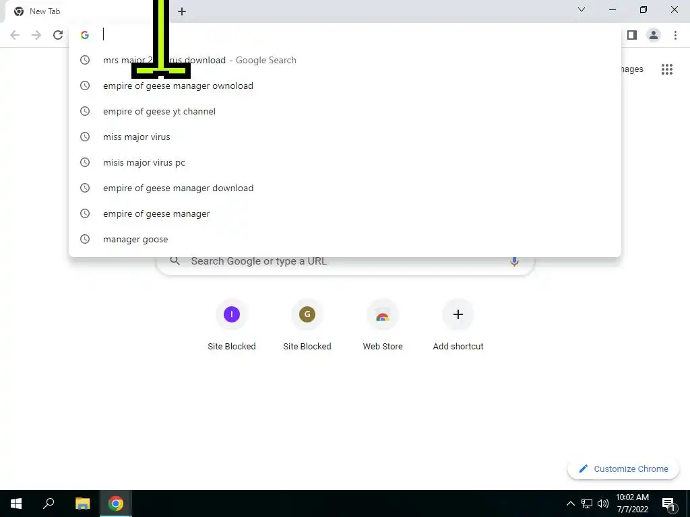The image size is (690, 517).
Task: Open the Windows Start menu
Action: coord(16,504)
